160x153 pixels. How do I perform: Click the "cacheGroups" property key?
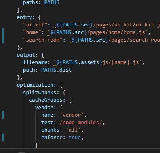tap(46, 100)
